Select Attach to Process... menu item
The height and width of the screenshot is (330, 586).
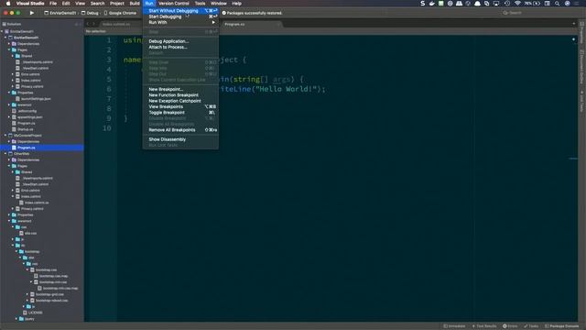[x=181, y=47]
